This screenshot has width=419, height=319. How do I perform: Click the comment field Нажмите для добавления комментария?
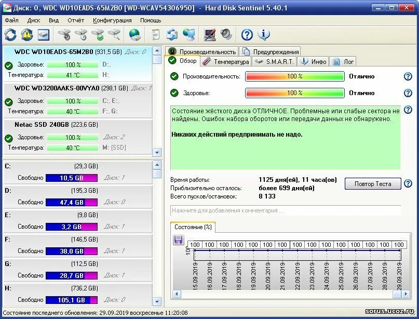pyautogui.click(x=286, y=210)
